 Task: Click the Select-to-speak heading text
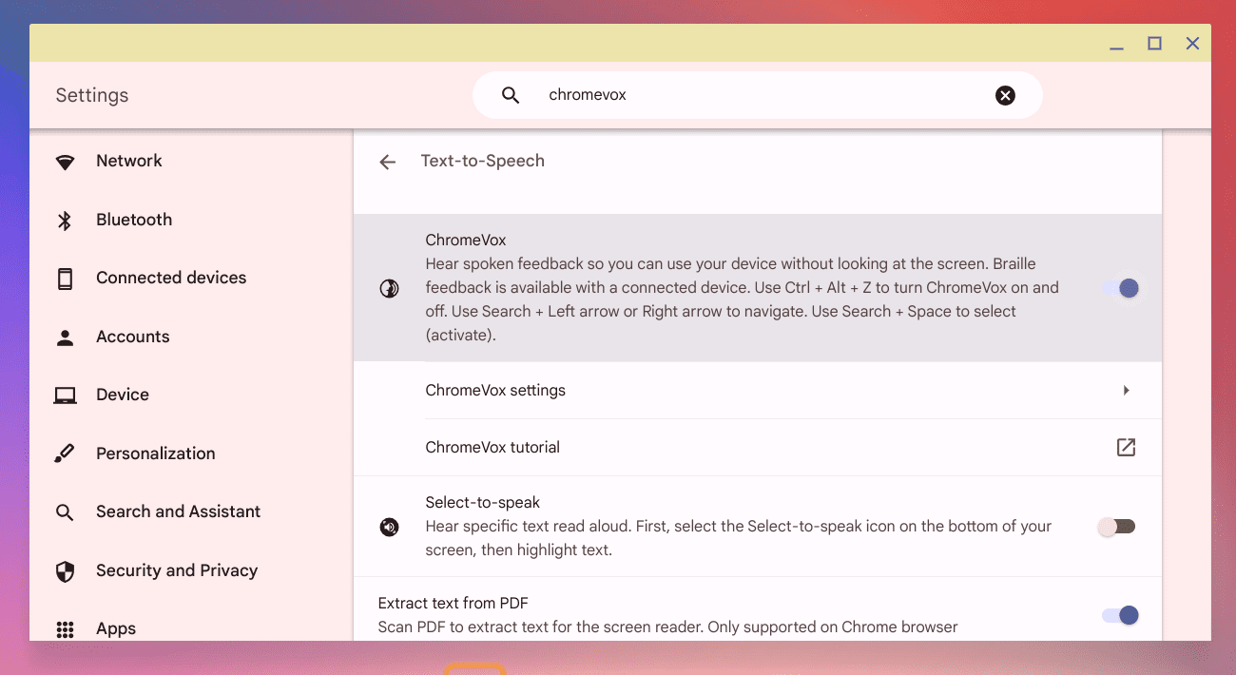pos(483,503)
